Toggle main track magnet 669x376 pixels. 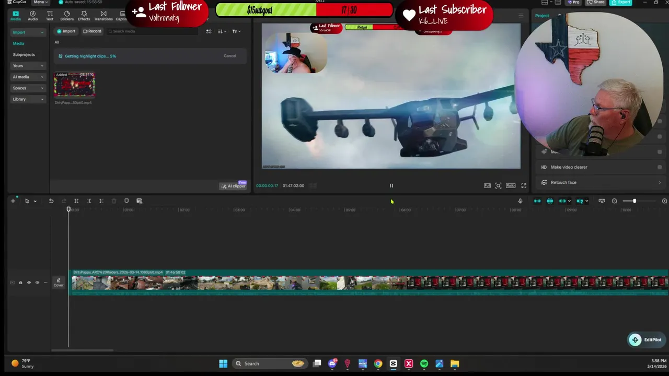point(537,201)
